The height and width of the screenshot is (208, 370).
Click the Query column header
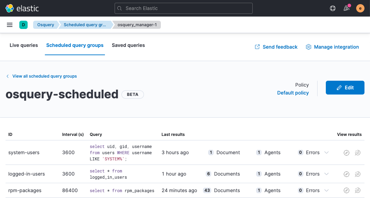tap(96, 135)
